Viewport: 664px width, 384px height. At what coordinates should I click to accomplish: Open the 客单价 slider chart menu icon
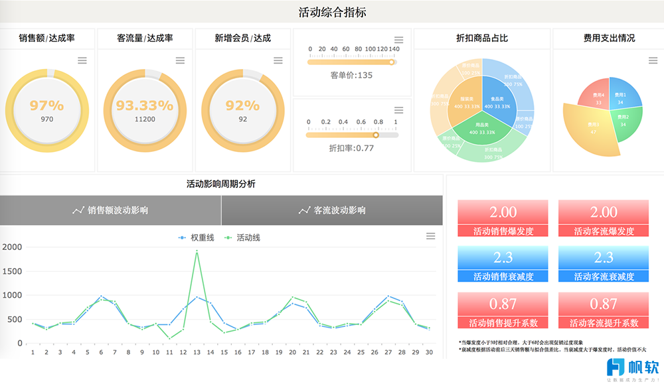click(x=398, y=40)
